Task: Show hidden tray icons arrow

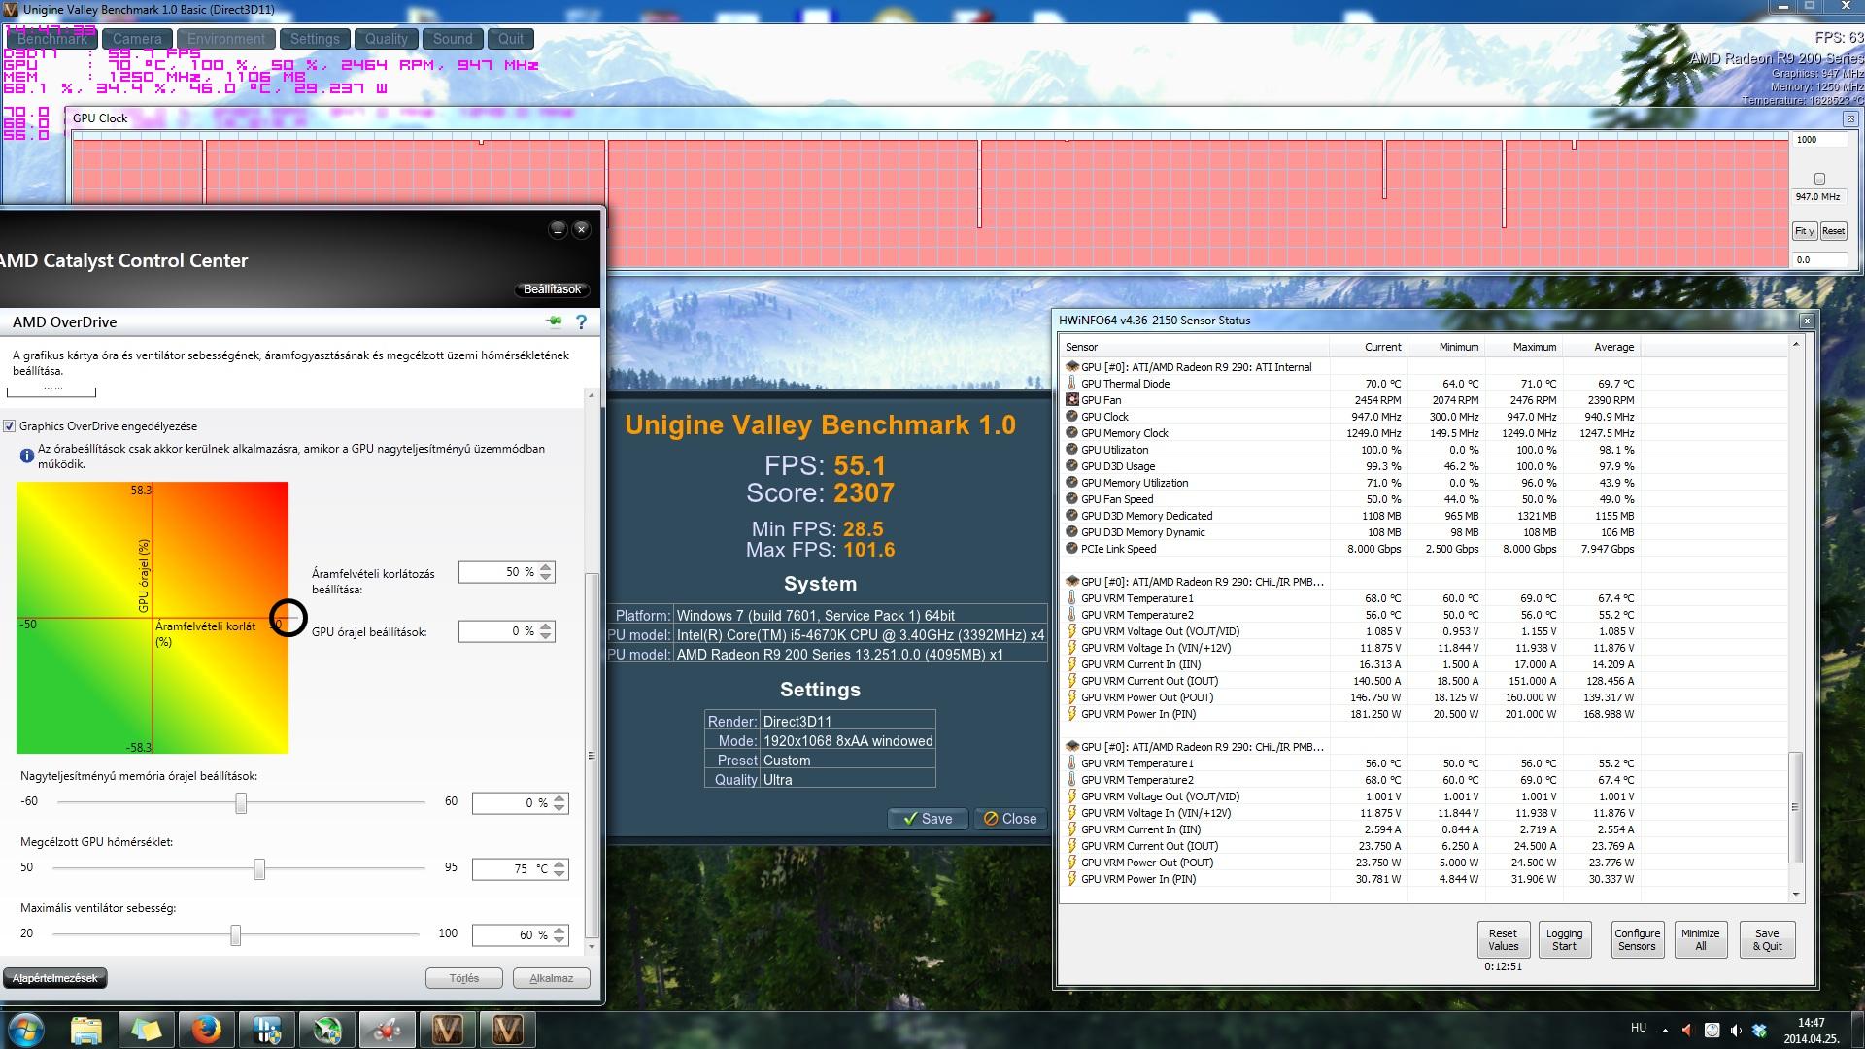Action: pos(1666,1030)
